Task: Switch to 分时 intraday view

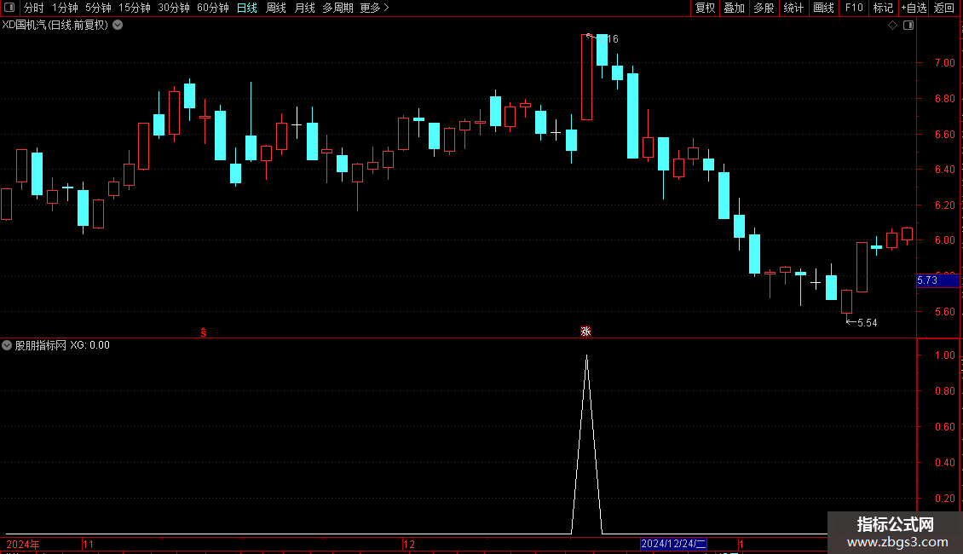Action: click(x=34, y=8)
